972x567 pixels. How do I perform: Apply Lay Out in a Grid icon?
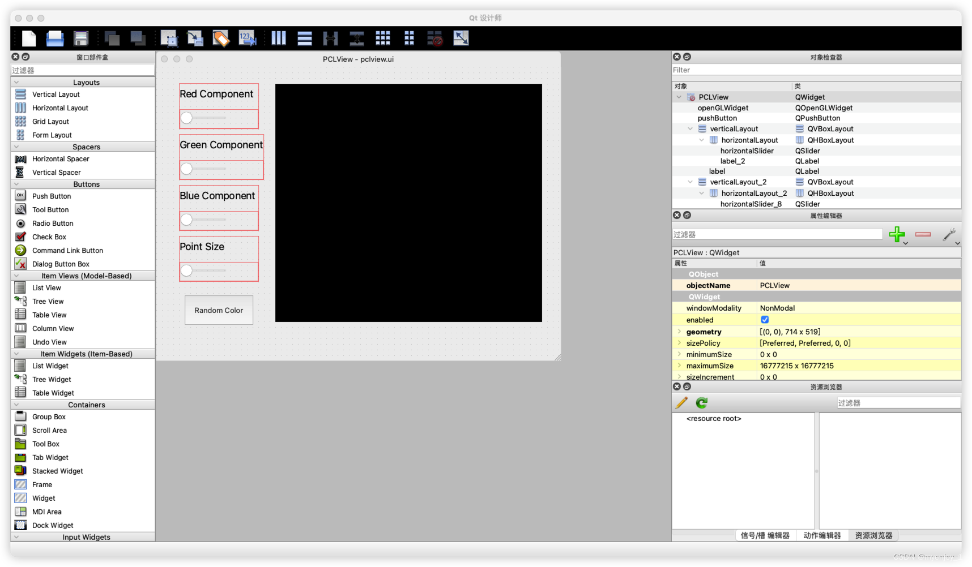pyautogui.click(x=383, y=38)
